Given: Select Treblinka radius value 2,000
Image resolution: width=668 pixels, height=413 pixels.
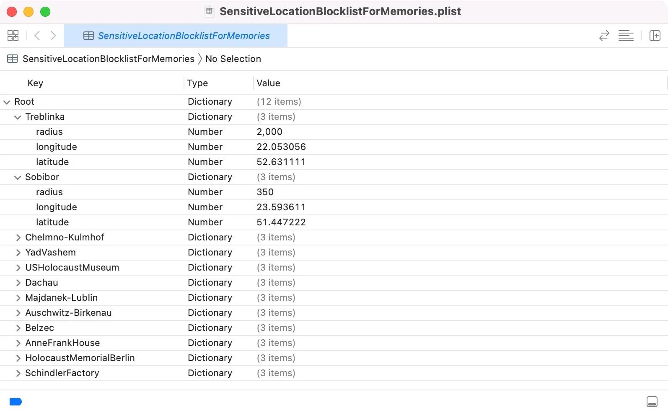Looking at the screenshot, I should pos(269,132).
